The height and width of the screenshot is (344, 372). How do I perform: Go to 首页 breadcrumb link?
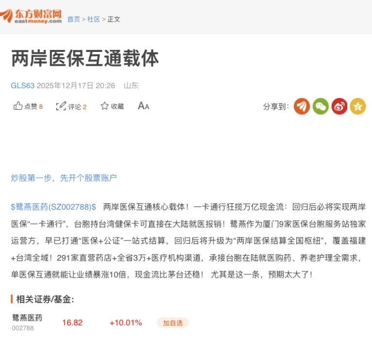(74, 19)
